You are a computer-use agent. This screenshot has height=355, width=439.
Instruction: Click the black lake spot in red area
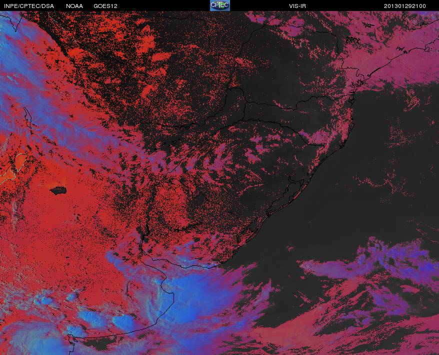point(58,191)
